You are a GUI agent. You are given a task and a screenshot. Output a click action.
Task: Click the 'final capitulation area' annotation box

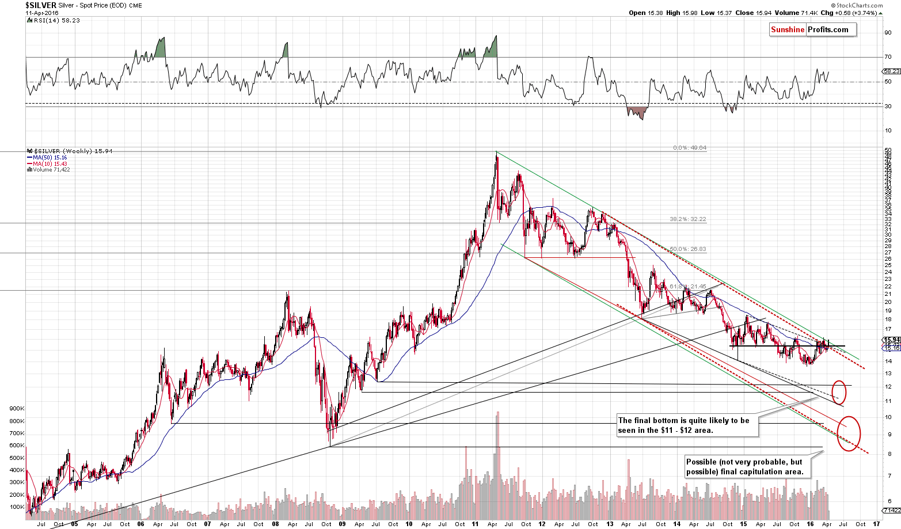[748, 467]
